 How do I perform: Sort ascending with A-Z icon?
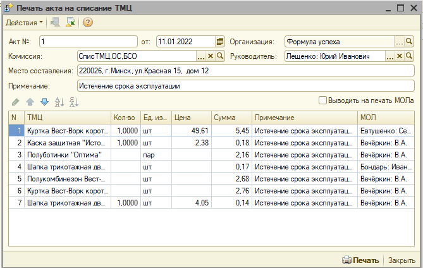(59, 102)
